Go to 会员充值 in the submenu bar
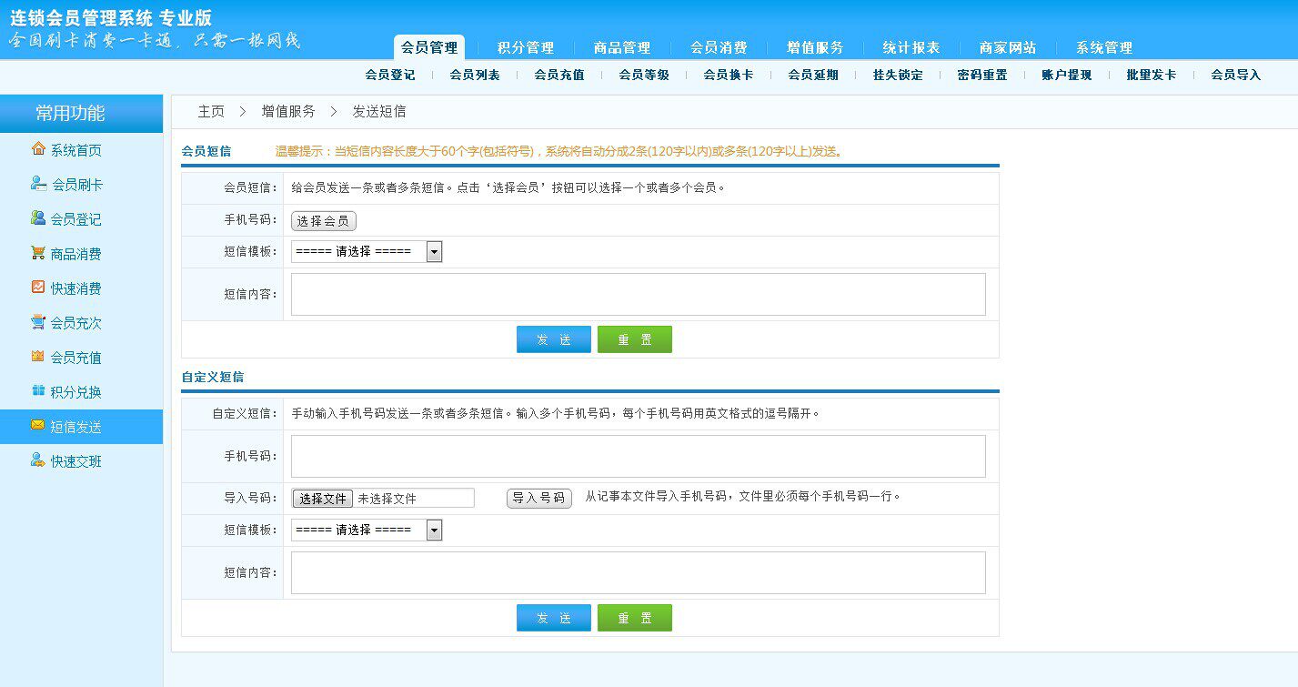The image size is (1298, 687). 558,76
